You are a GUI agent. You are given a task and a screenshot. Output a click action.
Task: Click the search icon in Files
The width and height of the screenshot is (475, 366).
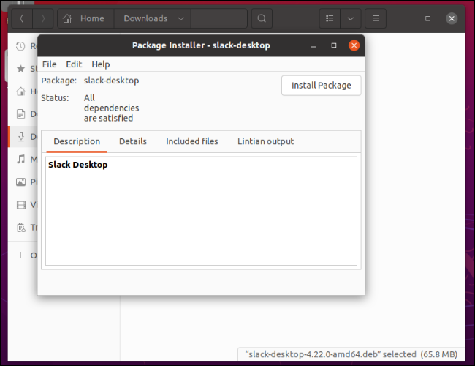click(262, 18)
